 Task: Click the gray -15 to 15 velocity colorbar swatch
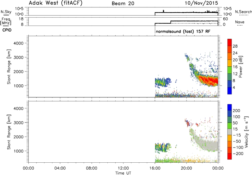(x=230, y=132)
